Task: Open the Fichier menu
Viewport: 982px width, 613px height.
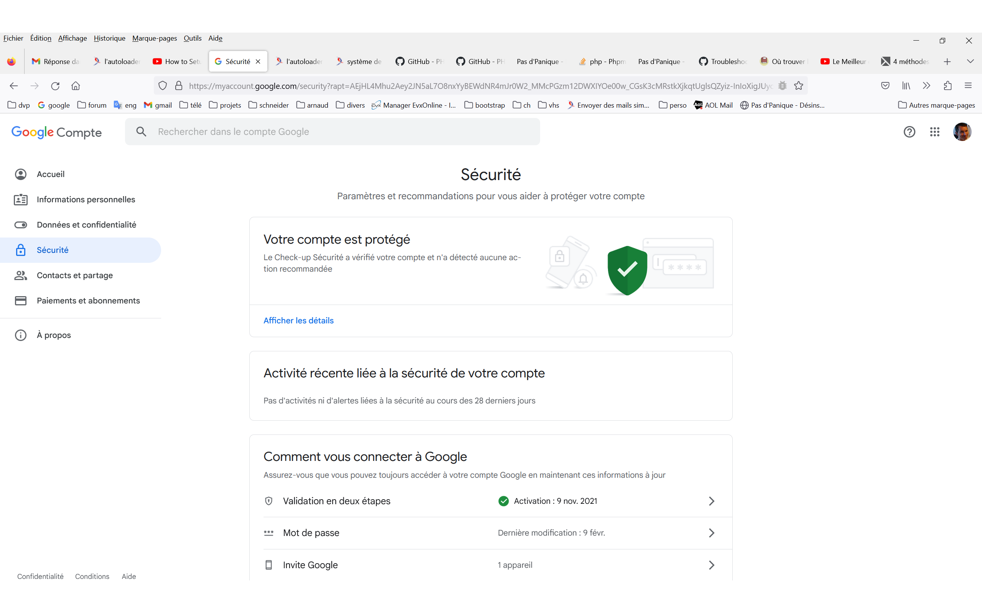Action: pos(13,39)
